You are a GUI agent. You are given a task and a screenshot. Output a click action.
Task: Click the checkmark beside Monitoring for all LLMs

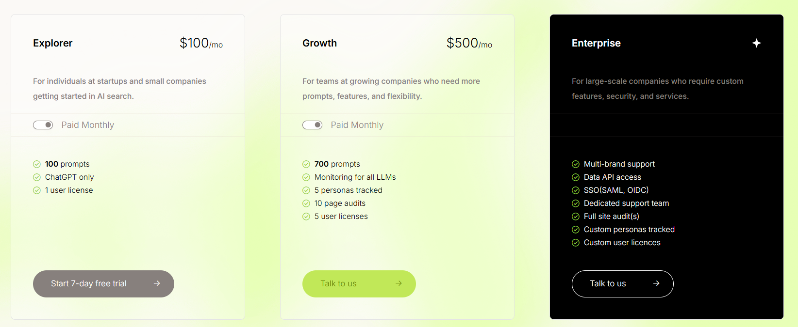tap(306, 177)
